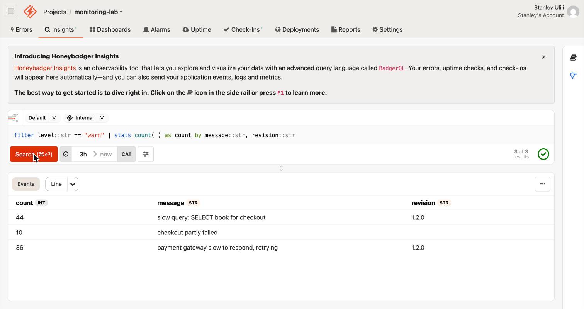Open the user avatar menu
This screenshot has width=584, height=309.
[x=573, y=12]
